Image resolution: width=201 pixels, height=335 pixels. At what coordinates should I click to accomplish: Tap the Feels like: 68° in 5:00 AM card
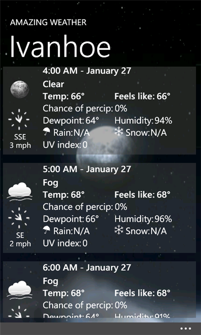tap(142, 194)
